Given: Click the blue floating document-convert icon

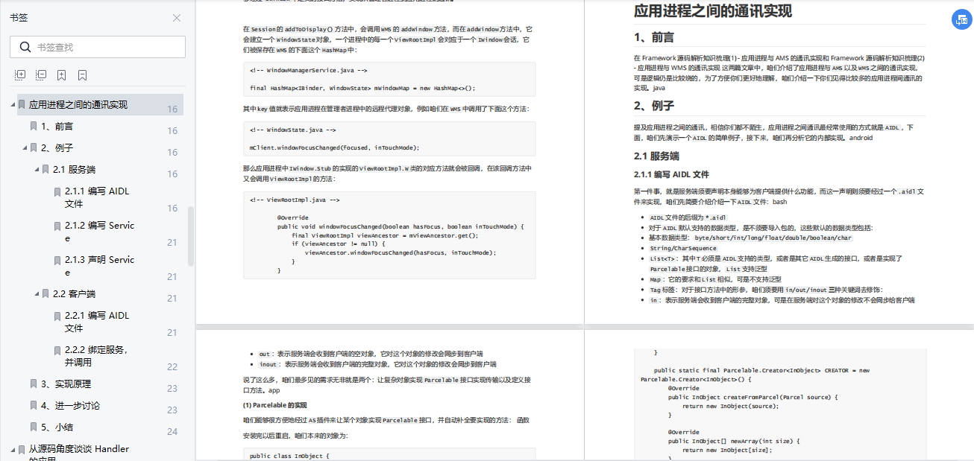Looking at the screenshot, I should pos(961,19).
